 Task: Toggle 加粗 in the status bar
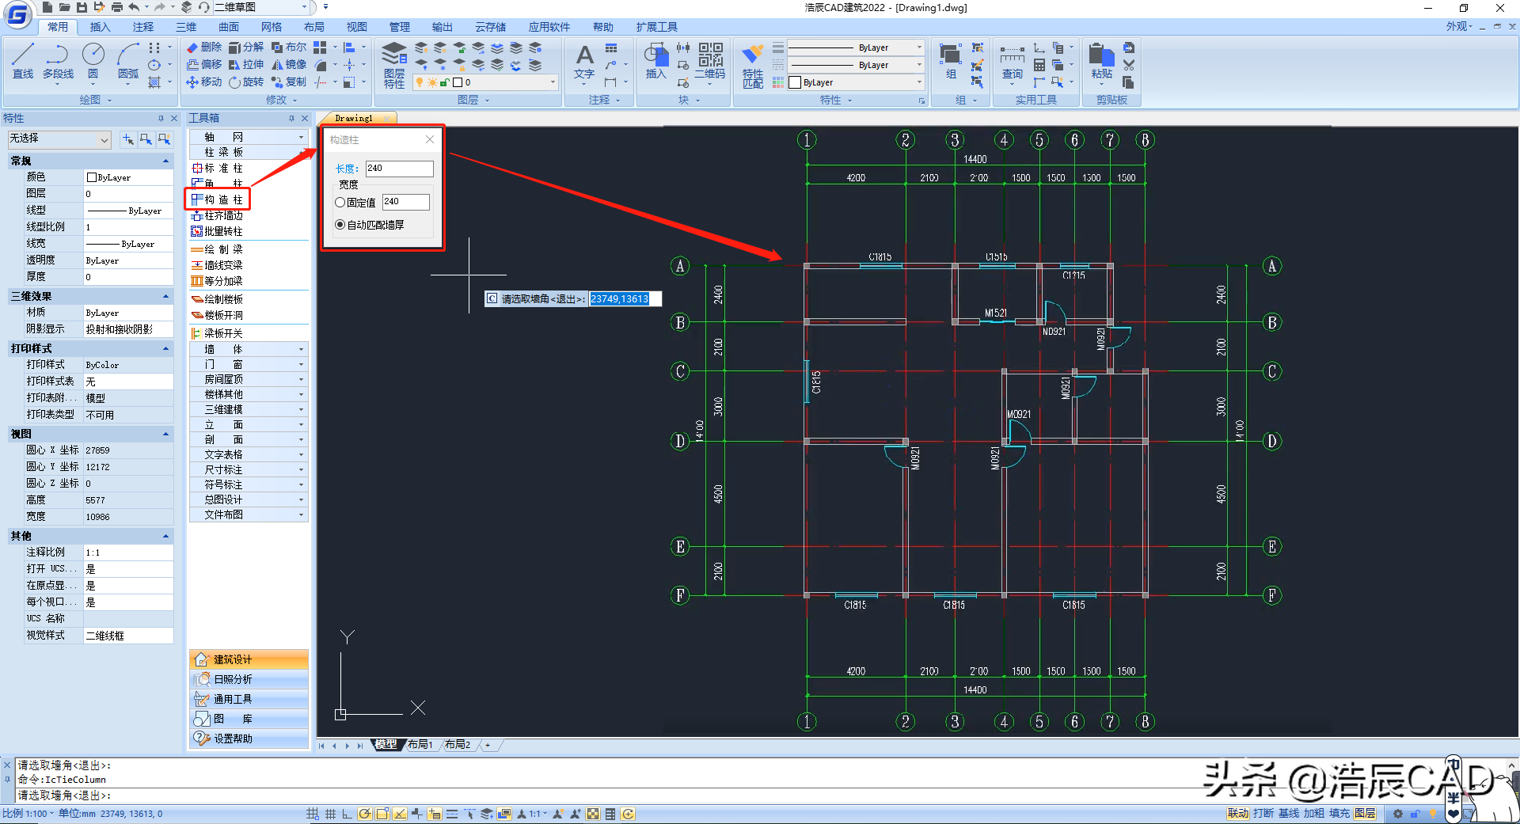pos(1314,814)
